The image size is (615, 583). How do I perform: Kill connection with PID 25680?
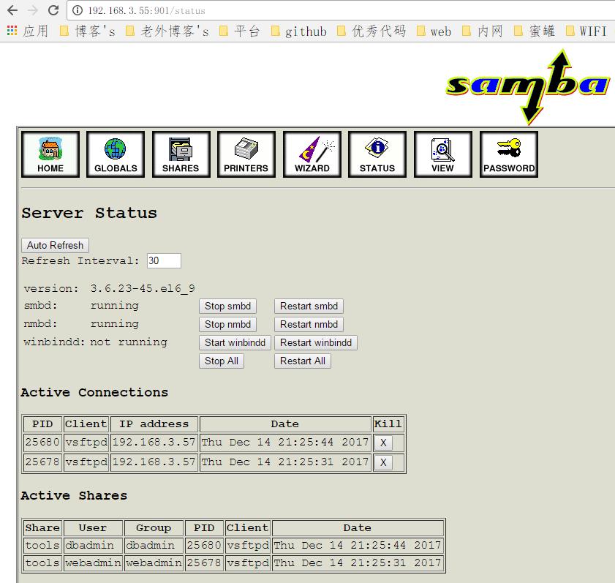(x=383, y=443)
